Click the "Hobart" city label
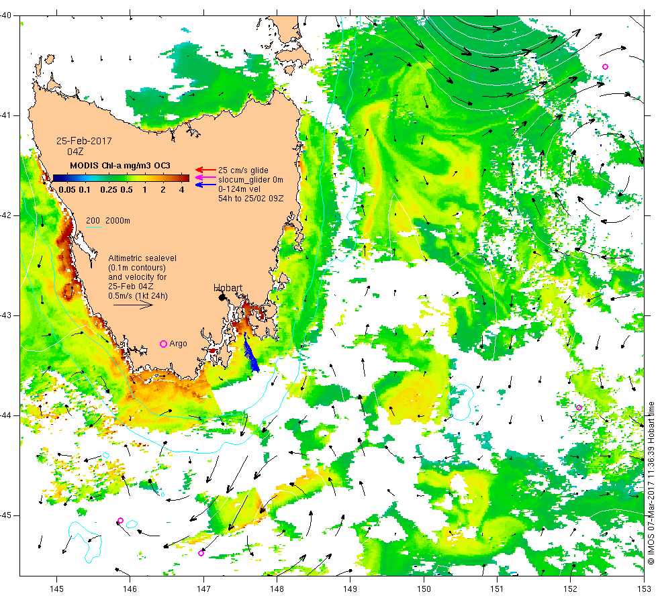Screen dimensions: 658x604 228,288
